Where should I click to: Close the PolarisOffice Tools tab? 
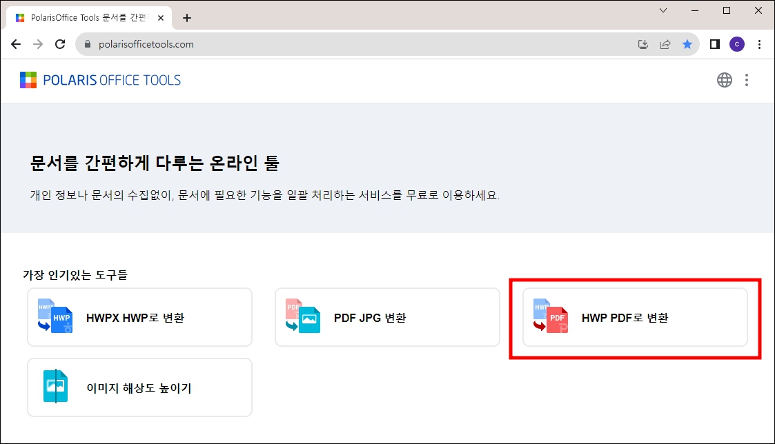point(161,18)
